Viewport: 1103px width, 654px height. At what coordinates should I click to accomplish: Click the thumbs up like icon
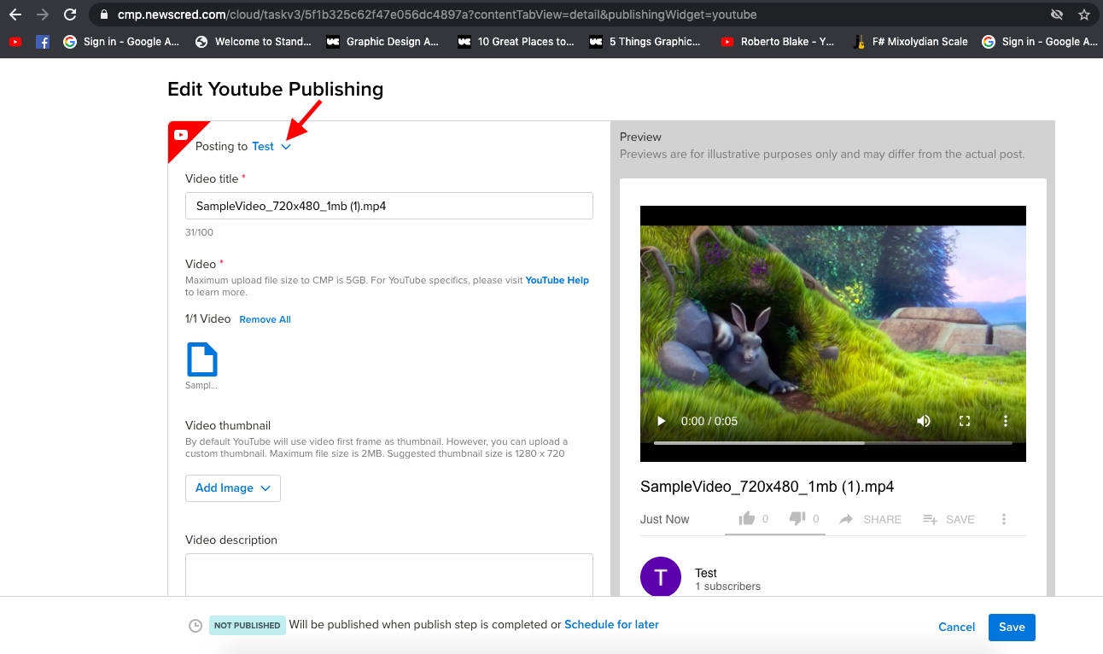[x=747, y=518]
